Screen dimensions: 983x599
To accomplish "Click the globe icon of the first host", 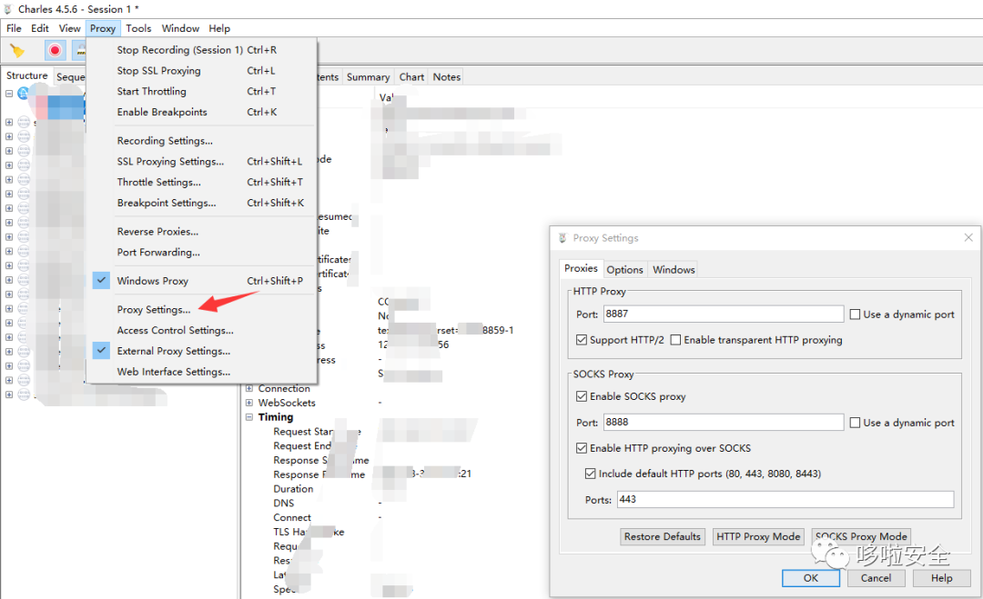I will [23, 94].
